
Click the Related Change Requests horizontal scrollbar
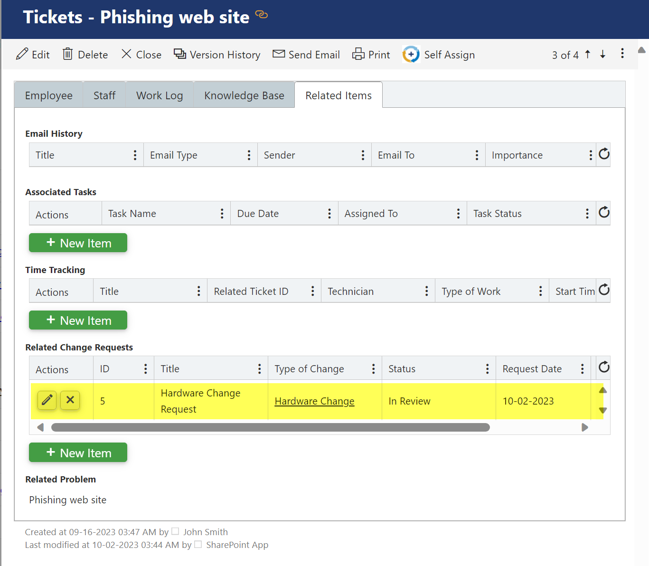click(270, 427)
